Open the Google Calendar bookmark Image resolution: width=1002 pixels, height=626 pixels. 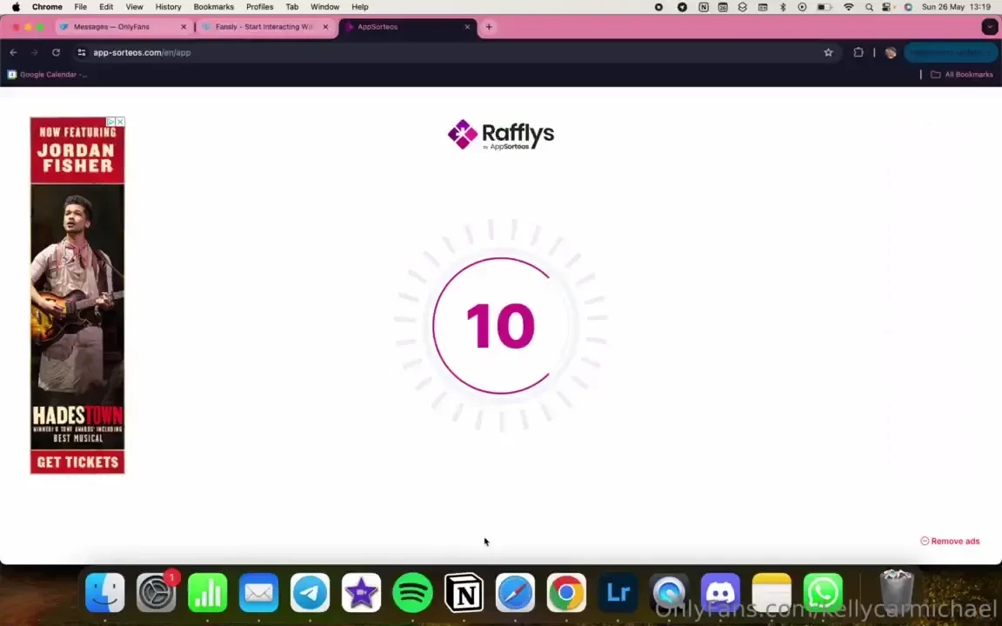47,75
